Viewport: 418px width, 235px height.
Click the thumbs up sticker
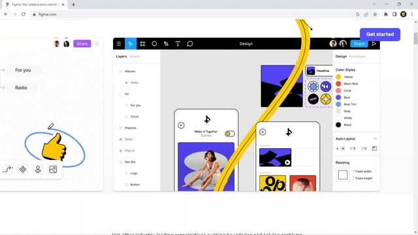click(54, 147)
